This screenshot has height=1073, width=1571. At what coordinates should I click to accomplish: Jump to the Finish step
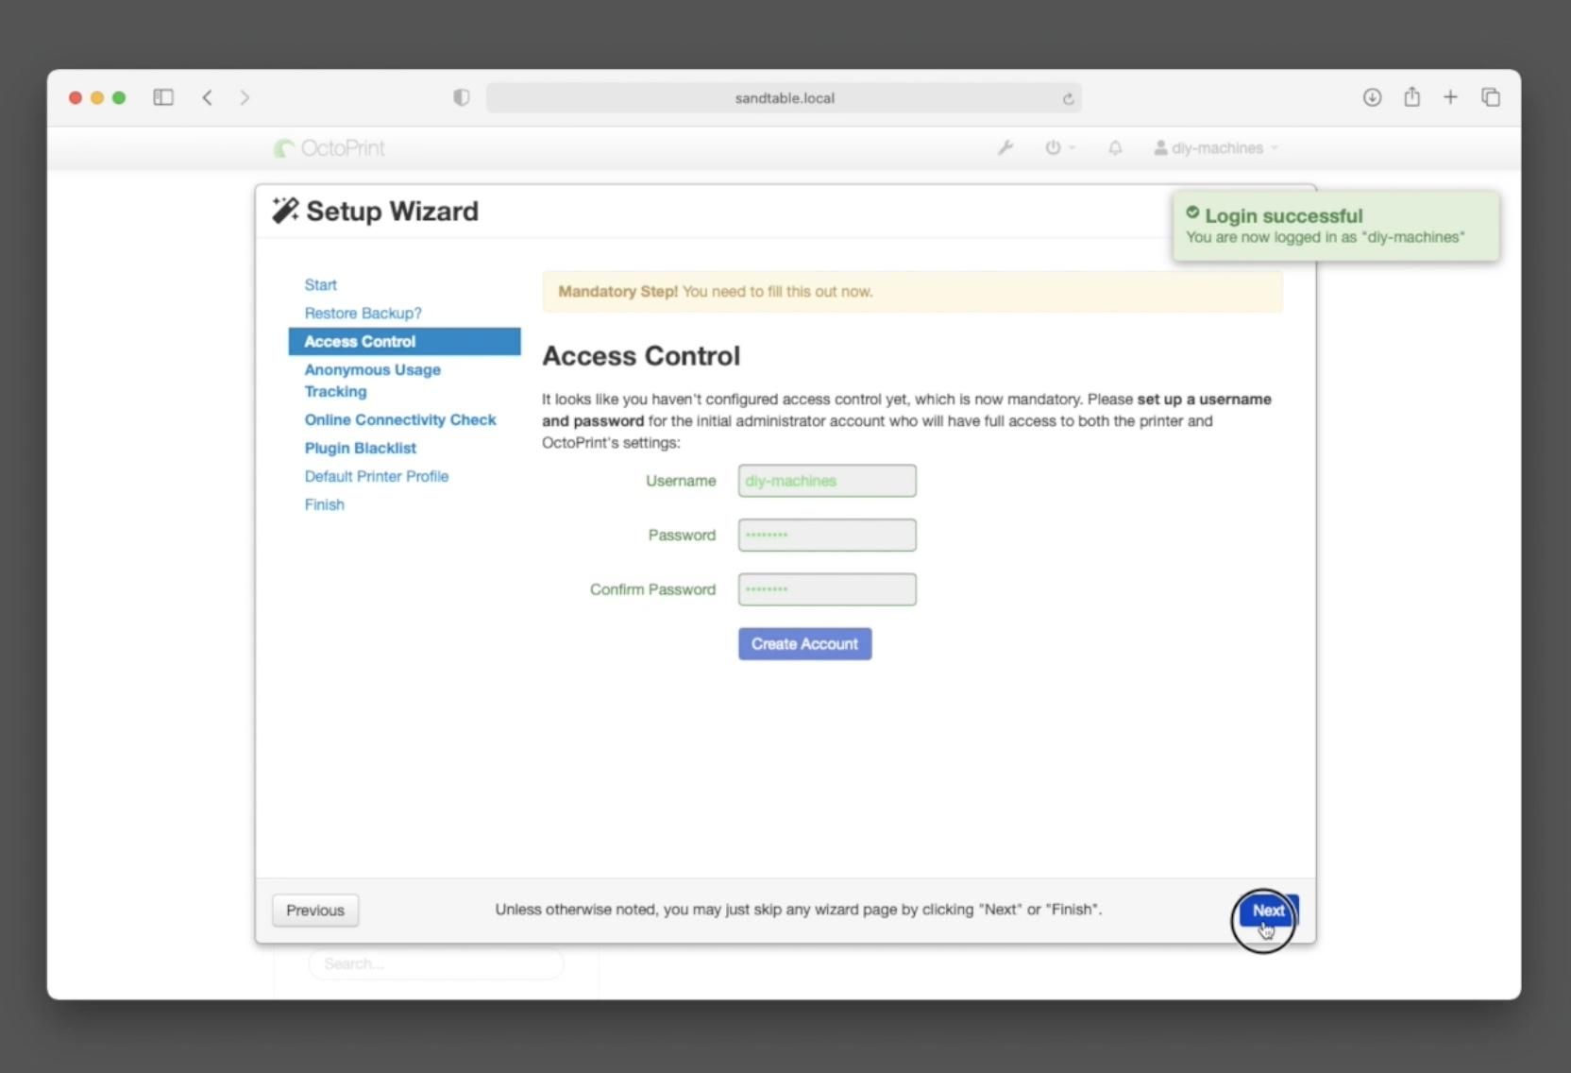tap(324, 504)
